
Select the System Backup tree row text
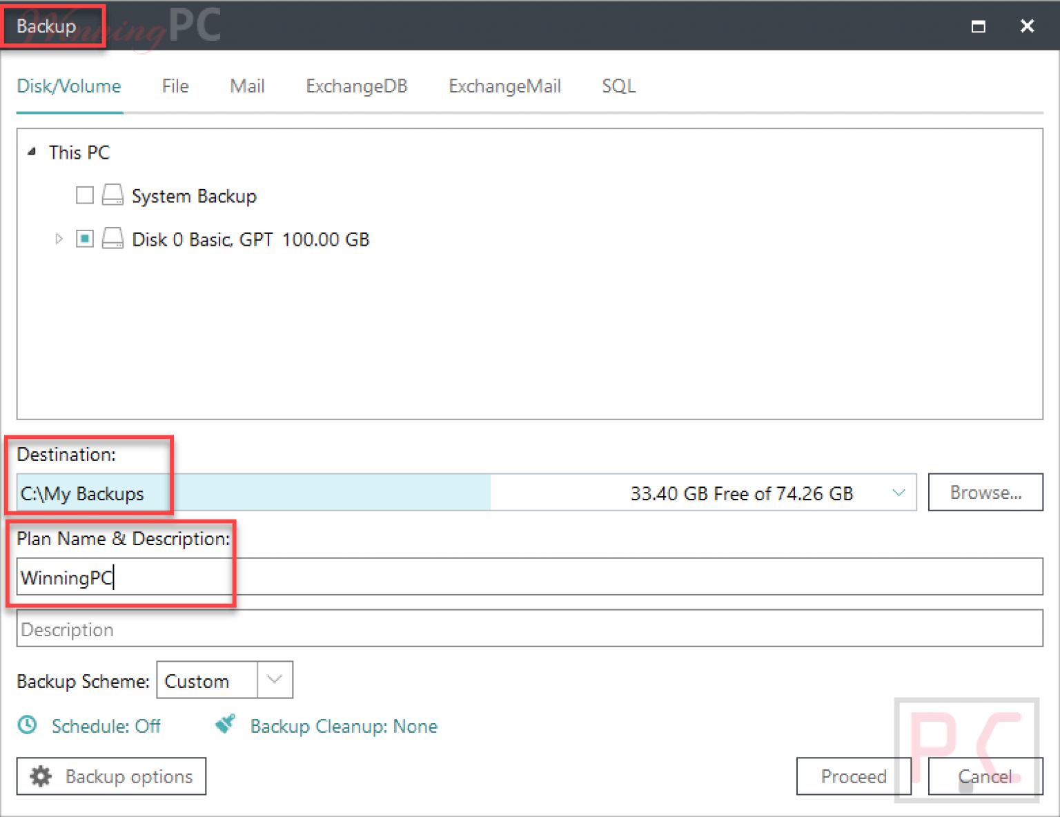[x=194, y=196]
